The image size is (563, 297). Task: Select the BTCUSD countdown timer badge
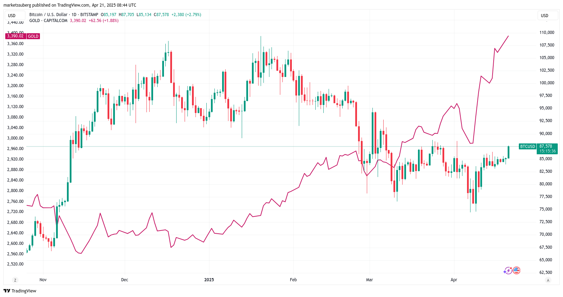point(547,151)
